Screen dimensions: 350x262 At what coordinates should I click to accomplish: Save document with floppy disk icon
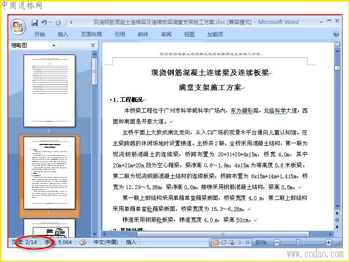point(35,23)
